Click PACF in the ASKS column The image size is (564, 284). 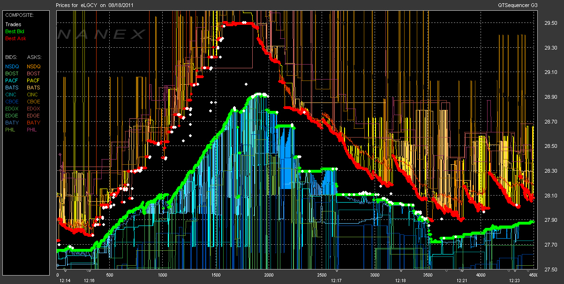(34, 80)
